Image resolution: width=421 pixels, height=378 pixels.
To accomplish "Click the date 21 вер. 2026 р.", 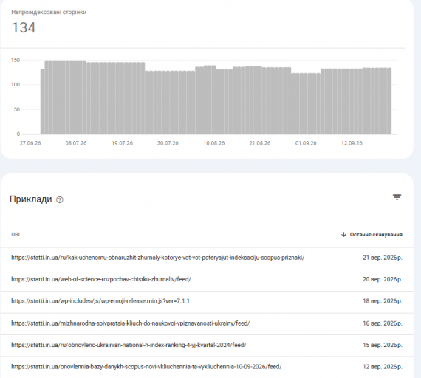I will (x=383, y=258).
